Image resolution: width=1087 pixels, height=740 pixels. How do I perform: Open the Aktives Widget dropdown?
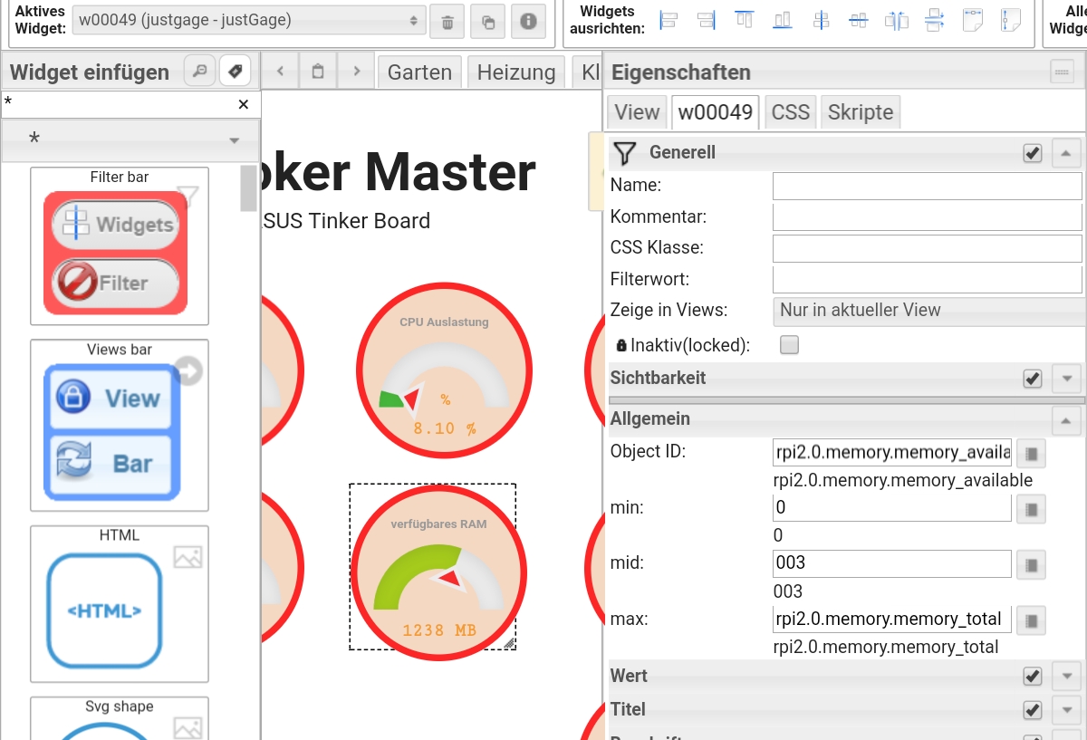tap(248, 21)
